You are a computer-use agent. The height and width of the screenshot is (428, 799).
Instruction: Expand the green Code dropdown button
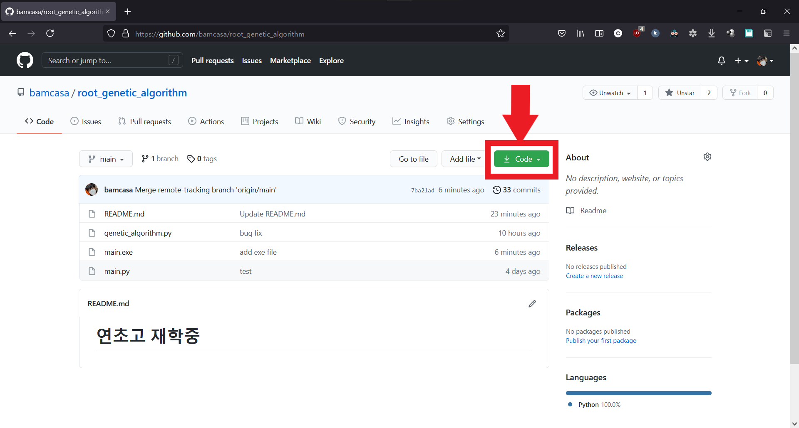coord(521,159)
